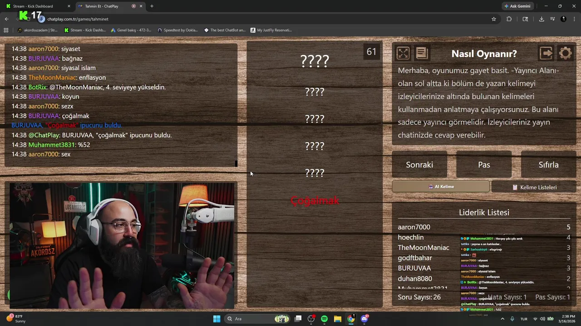The image size is (581, 326).
Task: Open the browser Extensions puzzle icon
Action: click(509, 19)
